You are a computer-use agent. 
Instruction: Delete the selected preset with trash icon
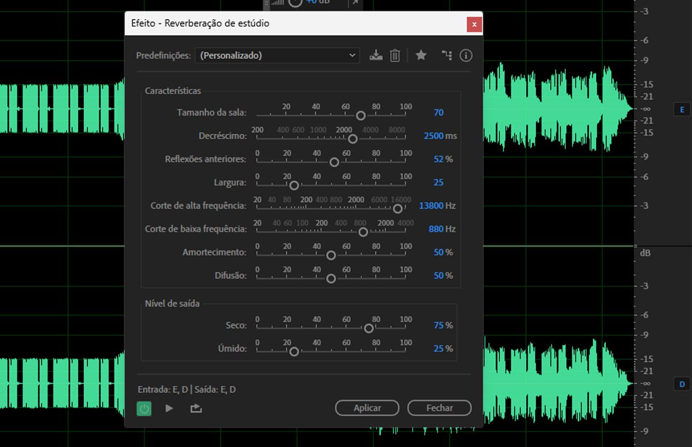[394, 55]
